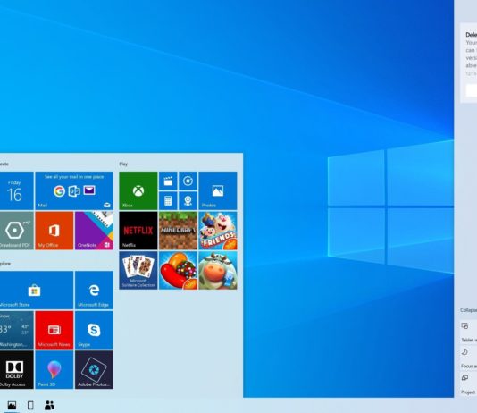This screenshot has height=413, width=477.
Task: Launch the Microsoft Edge tile
Action: (94, 291)
